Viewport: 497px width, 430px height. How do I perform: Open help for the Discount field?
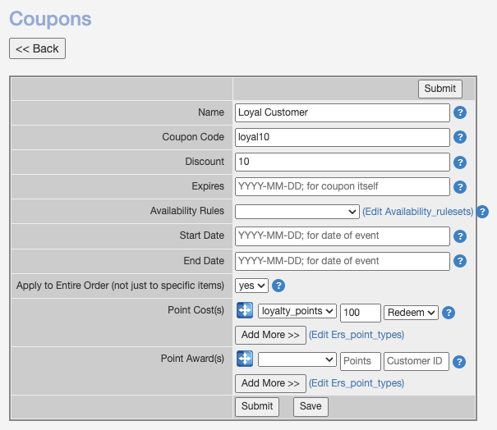pos(460,162)
